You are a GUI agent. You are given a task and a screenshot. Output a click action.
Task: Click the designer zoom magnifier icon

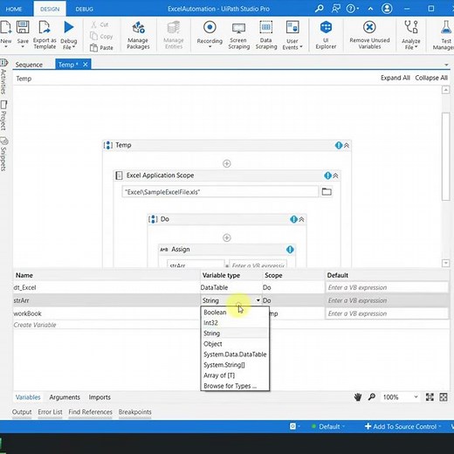coord(372,396)
